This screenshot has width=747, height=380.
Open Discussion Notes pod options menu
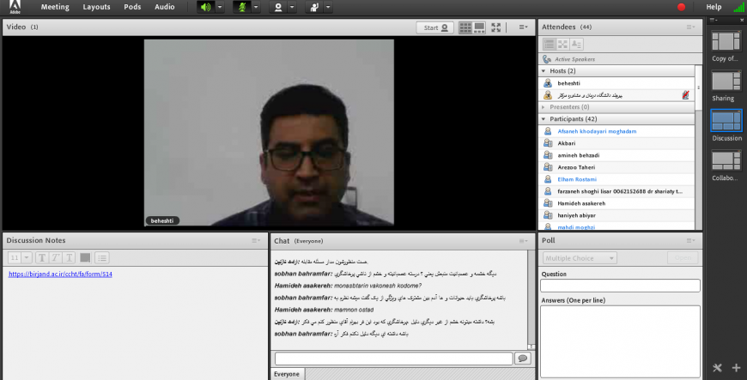256,241
